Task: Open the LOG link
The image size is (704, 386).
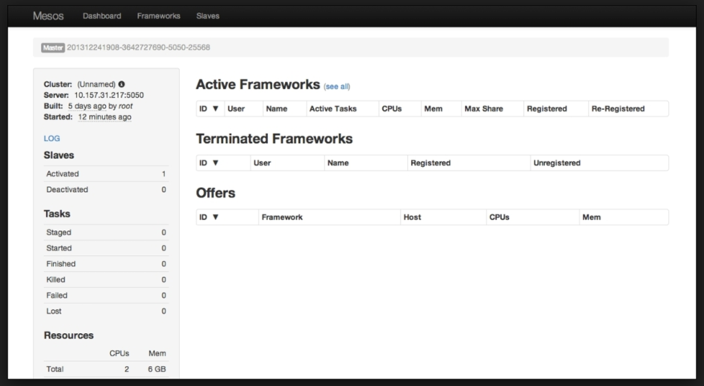Action: (x=51, y=138)
